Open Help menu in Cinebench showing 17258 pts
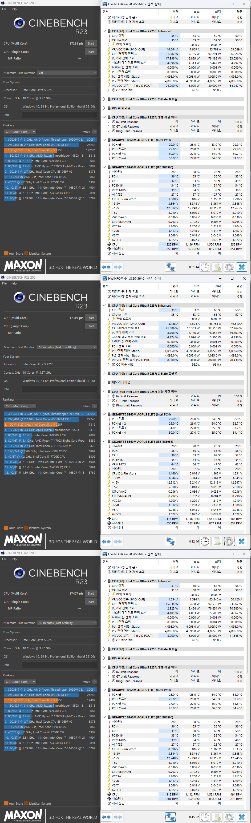 coord(13,9)
